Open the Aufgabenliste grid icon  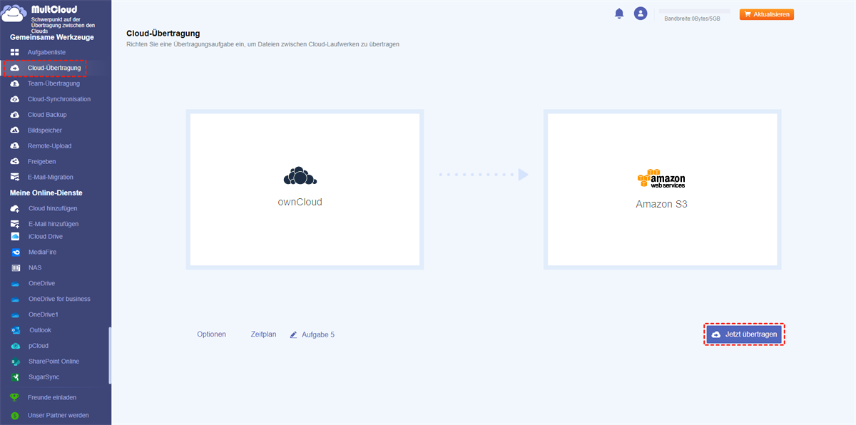14,52
